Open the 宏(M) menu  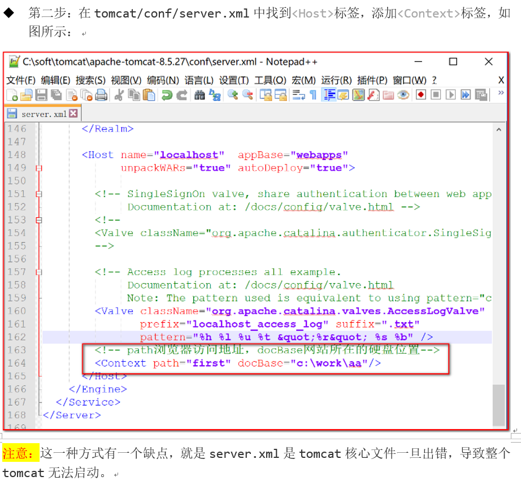pyautogui.click(x=303, y=80)
